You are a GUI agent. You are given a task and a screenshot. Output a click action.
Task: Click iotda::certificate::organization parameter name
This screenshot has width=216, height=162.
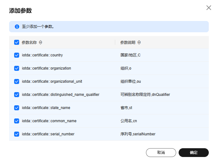tap(46, 68)
